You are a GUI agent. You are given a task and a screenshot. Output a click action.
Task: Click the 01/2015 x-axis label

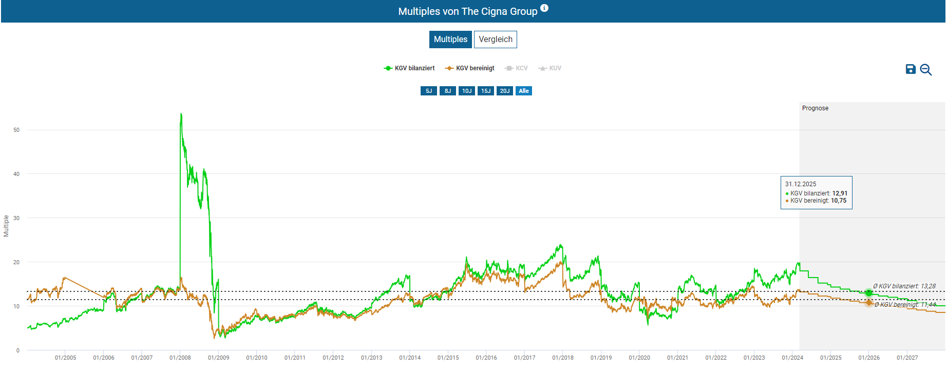448,358
